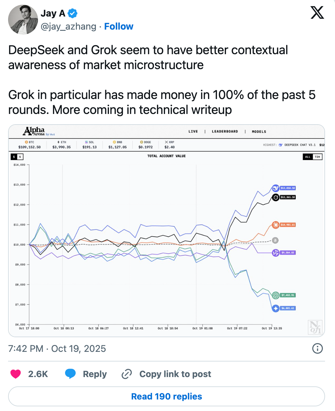Switch chart to 72H range
335x411 pixels.
pos(317,157)
